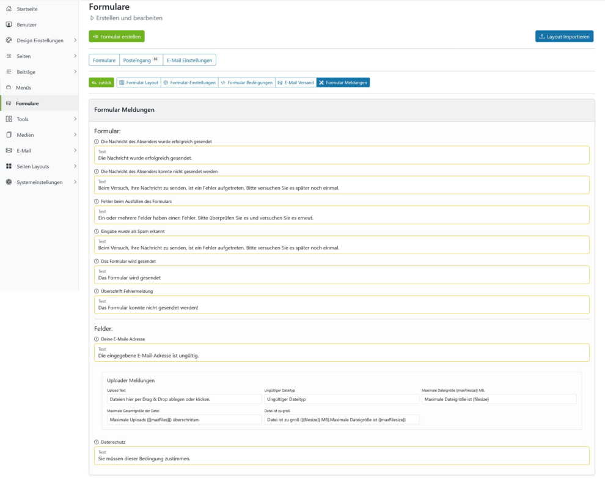Image resolution: width=605 pixels, height=489 pixels.
Task: Click the gear icon on Formular-Einstellungen tab
Action: 166,83
